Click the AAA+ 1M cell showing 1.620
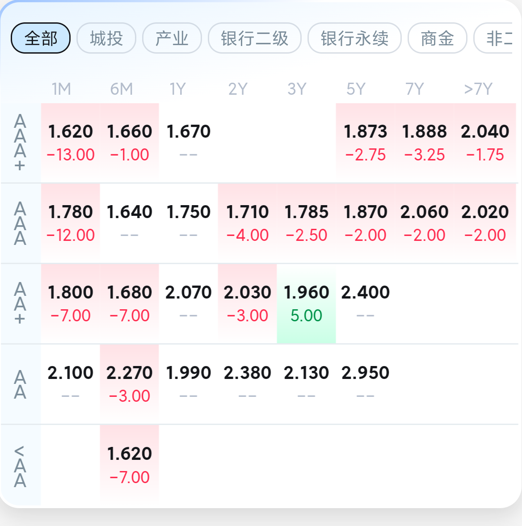The width and height of the screenshot is (522, 526). coord(71,143)
